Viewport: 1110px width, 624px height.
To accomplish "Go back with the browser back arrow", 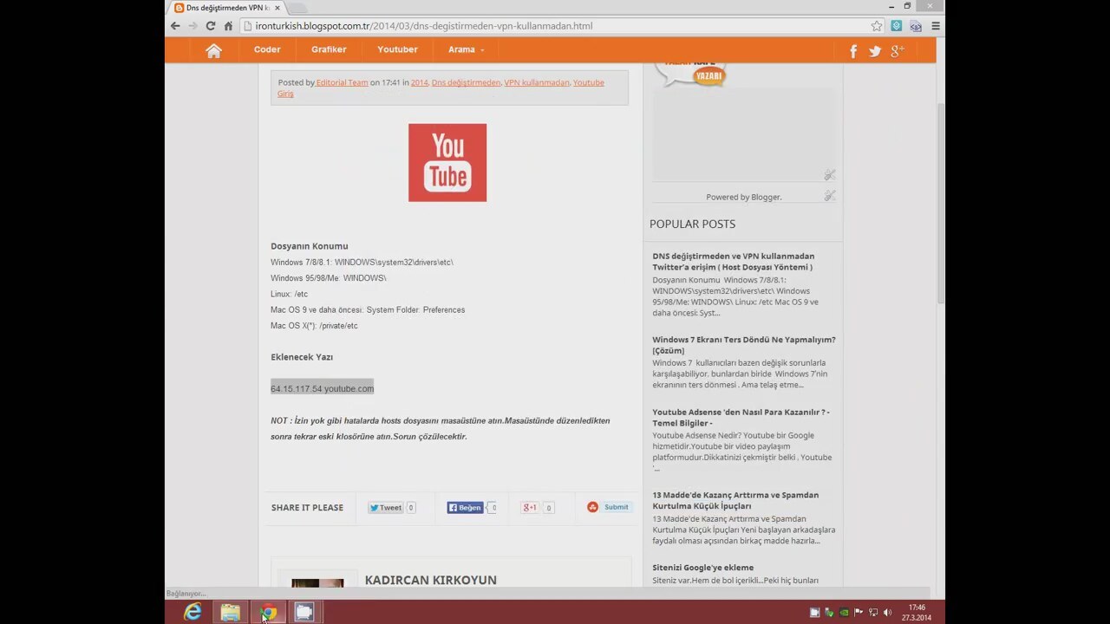I will coord(175,26).
